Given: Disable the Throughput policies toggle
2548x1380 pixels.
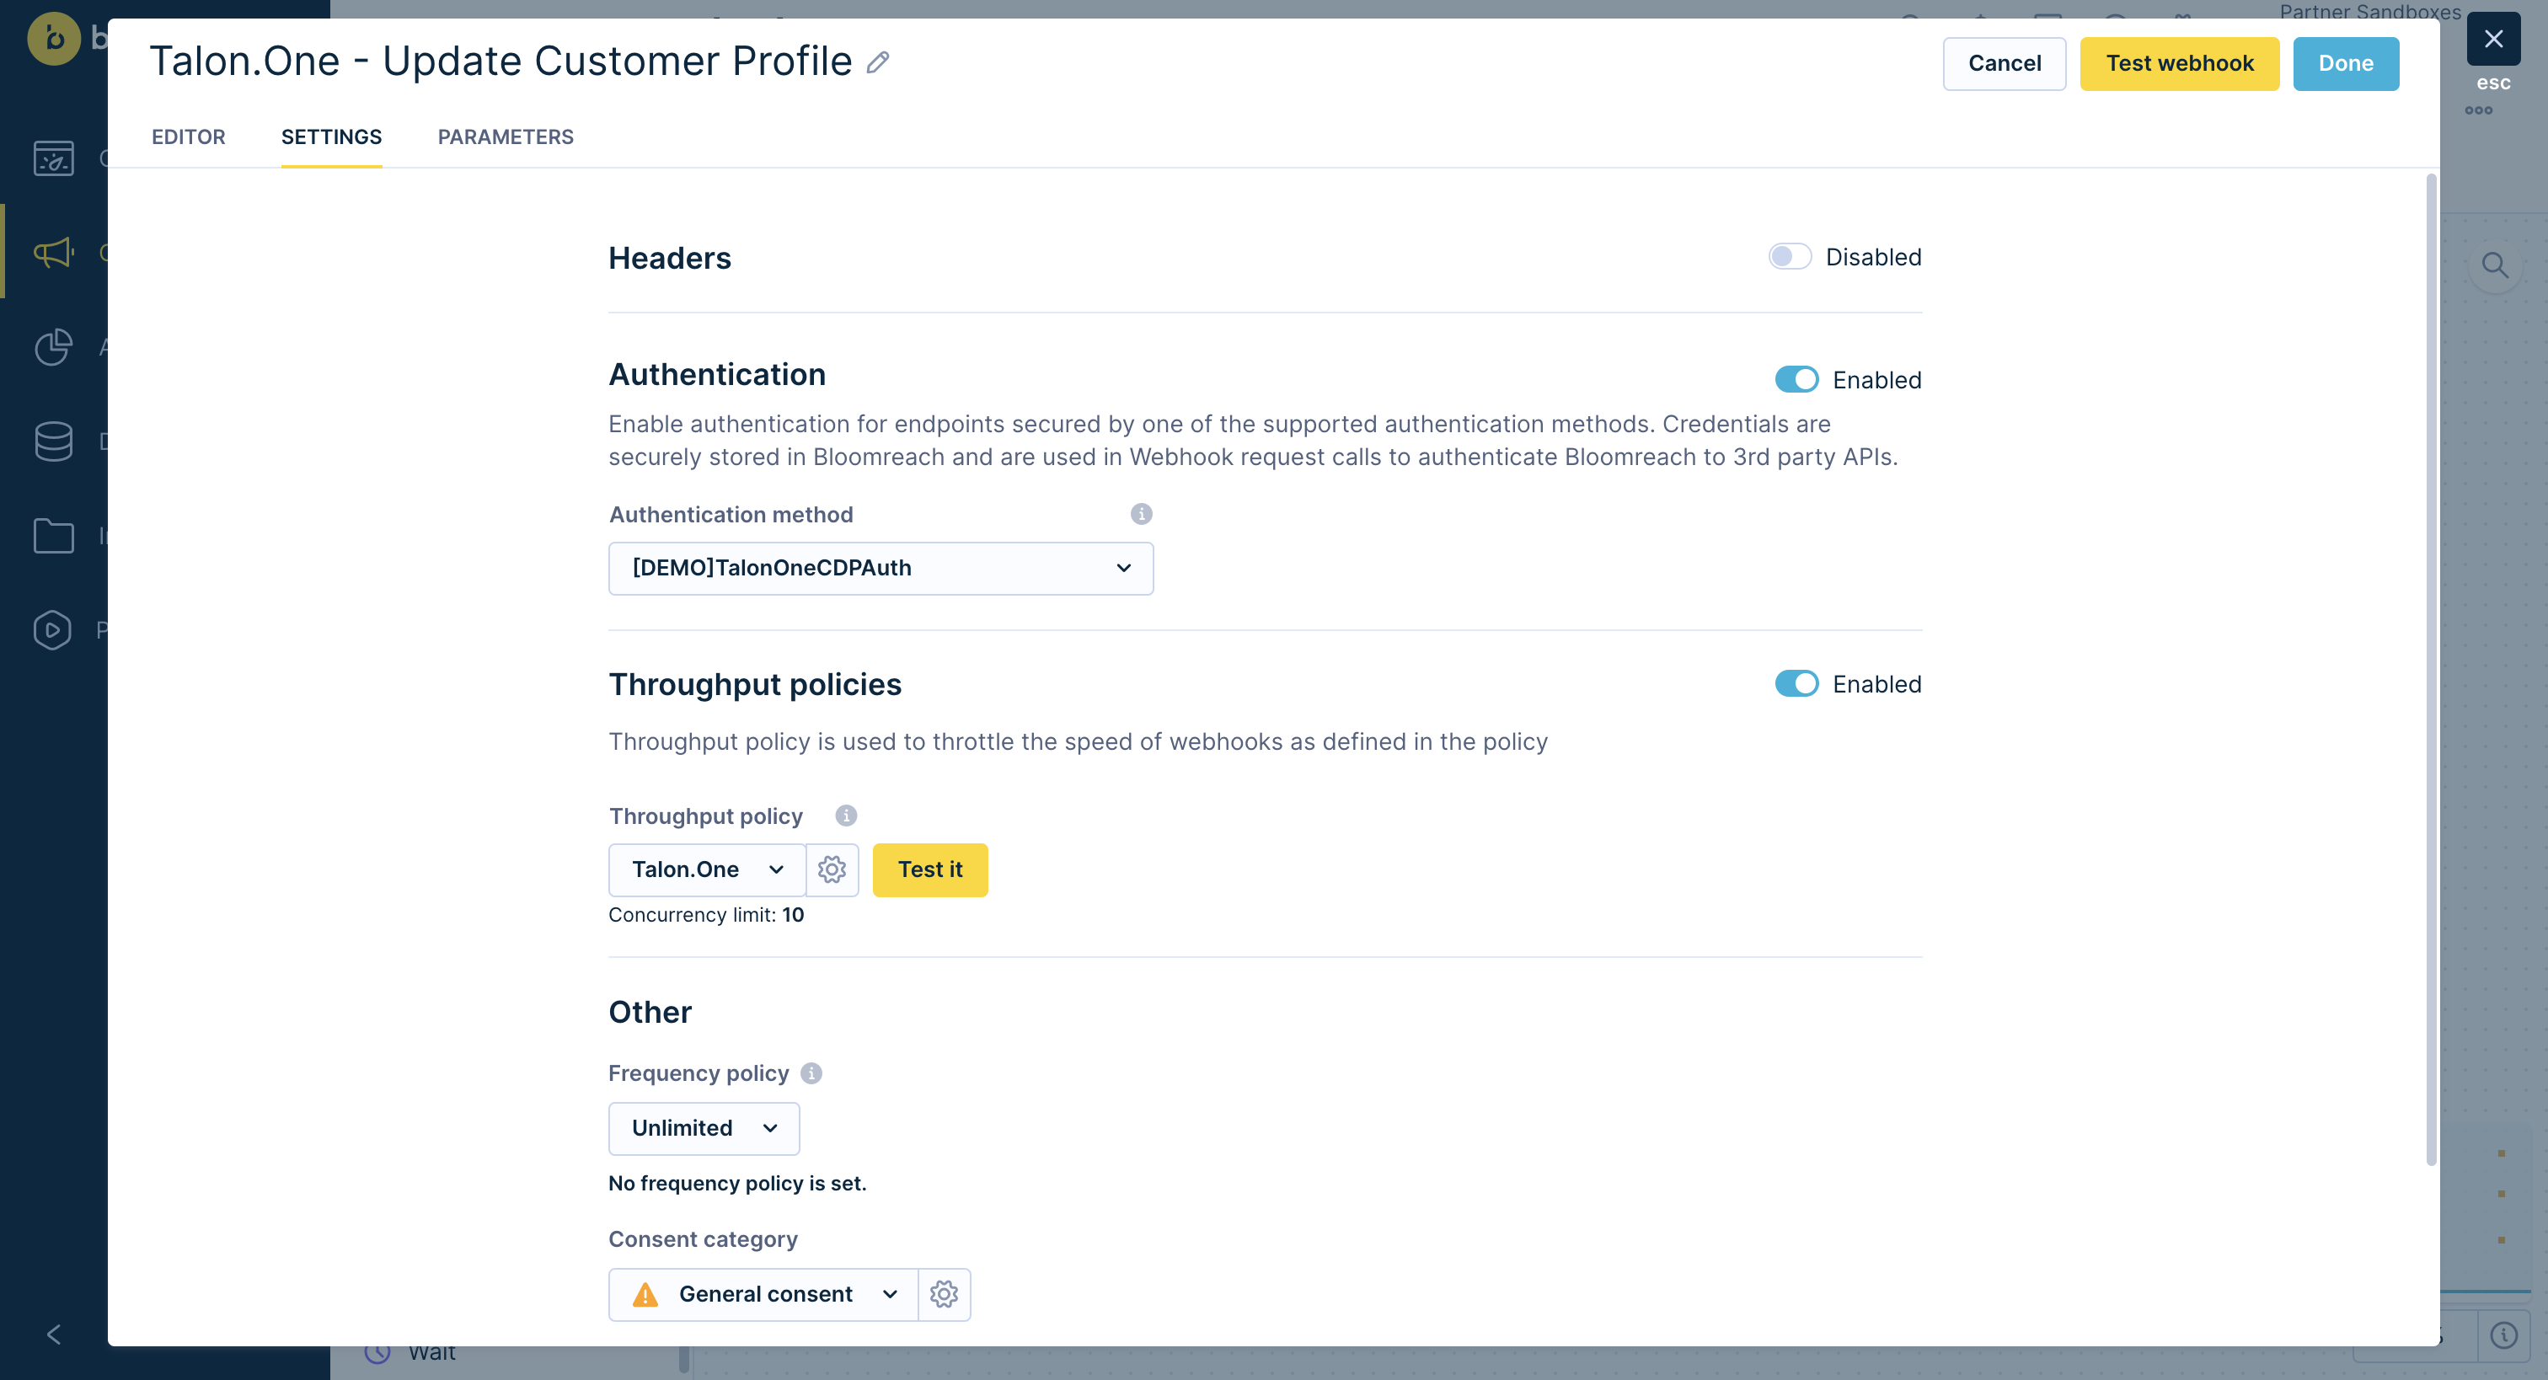Looking at the screenshot, I should click(1794, 683).
